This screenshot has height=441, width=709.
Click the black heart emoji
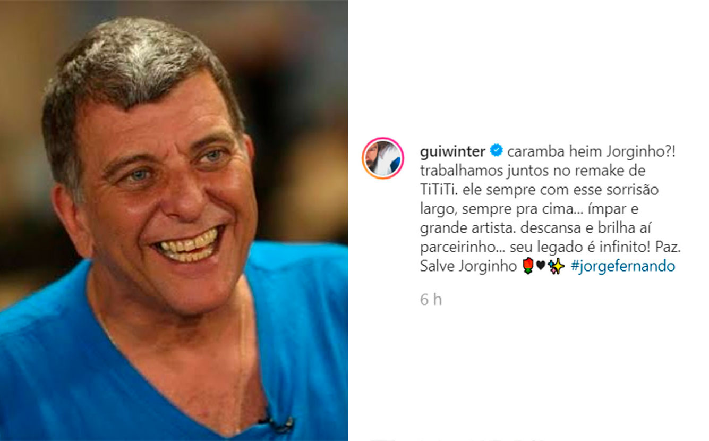(540, 266)
